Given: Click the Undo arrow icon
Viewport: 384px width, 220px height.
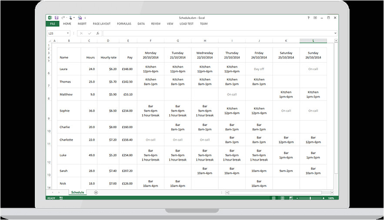Looking at the screenshot, I should (x=63, y=18).
